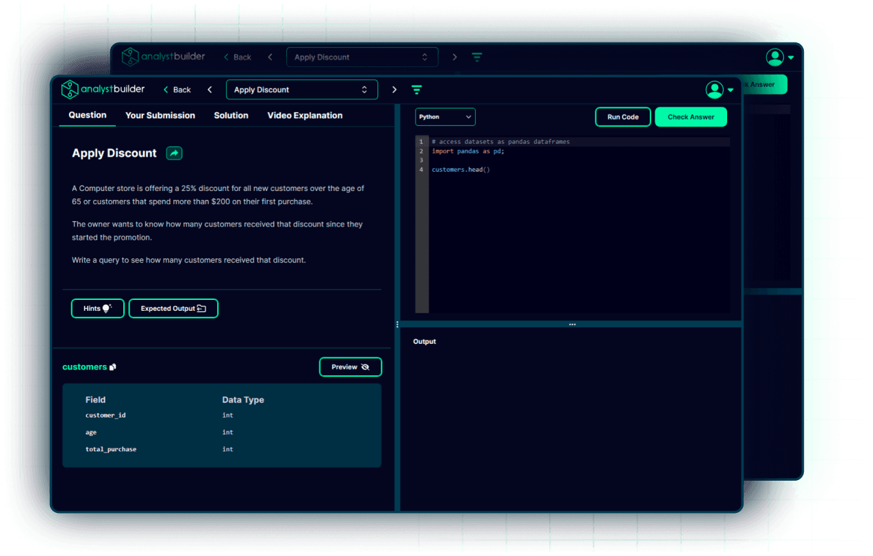The image size is (873, 556).
Task: Click the age field row
Action: tap(222, 432)
